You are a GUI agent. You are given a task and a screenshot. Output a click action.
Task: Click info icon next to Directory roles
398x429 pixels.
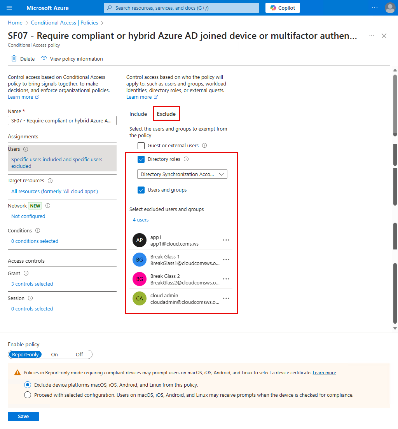[x=186, y=159]
